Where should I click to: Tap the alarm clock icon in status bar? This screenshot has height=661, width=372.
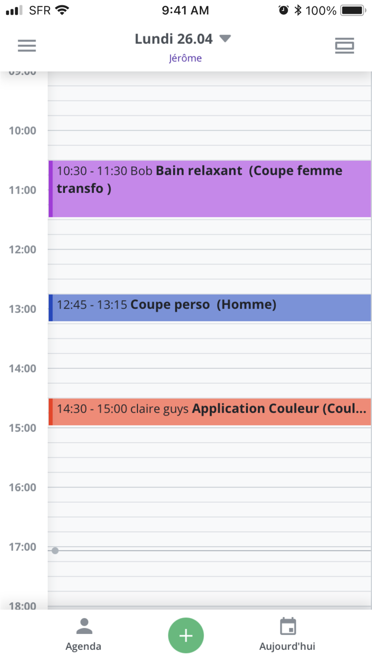tap(282, 9)
